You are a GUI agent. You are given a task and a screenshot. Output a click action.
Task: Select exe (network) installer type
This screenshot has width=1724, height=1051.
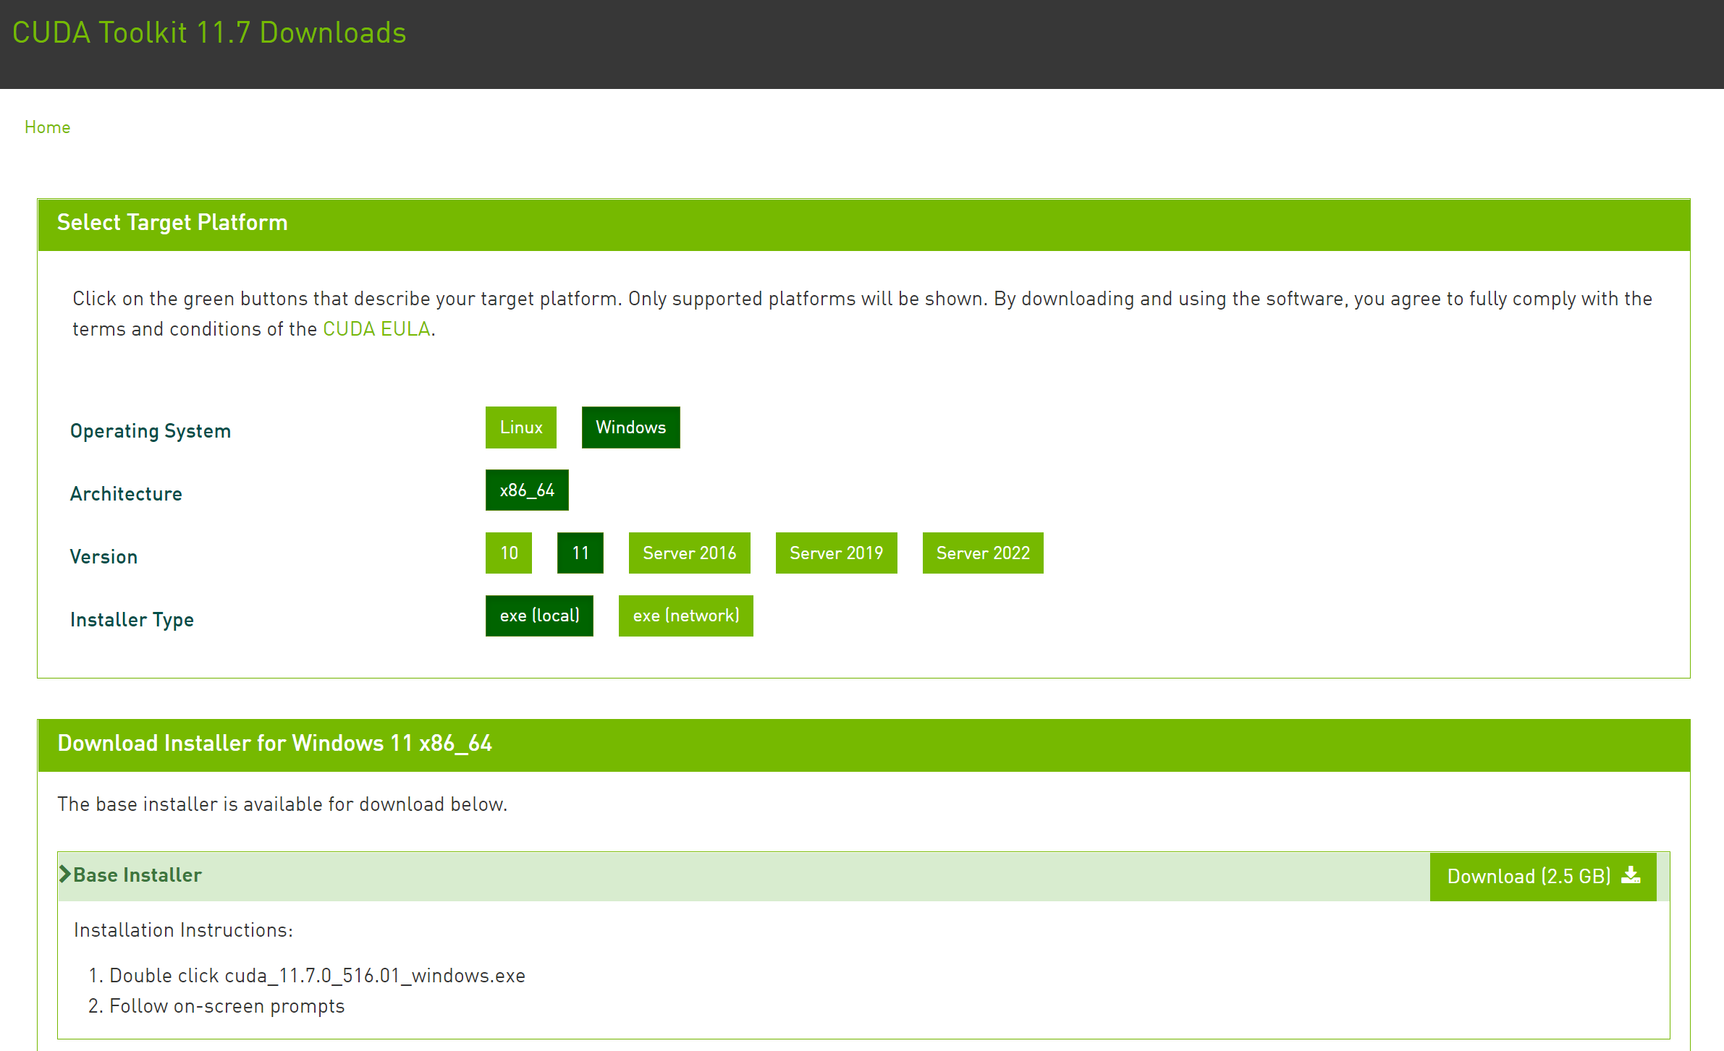(685, 616)
